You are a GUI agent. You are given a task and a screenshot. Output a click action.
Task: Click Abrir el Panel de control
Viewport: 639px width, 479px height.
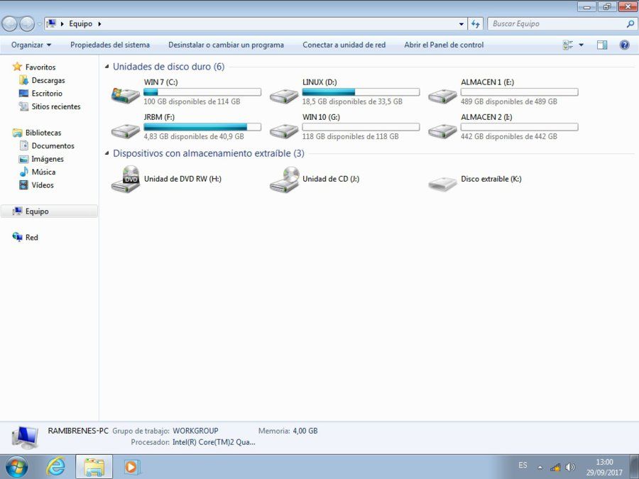tap(444, 45)
